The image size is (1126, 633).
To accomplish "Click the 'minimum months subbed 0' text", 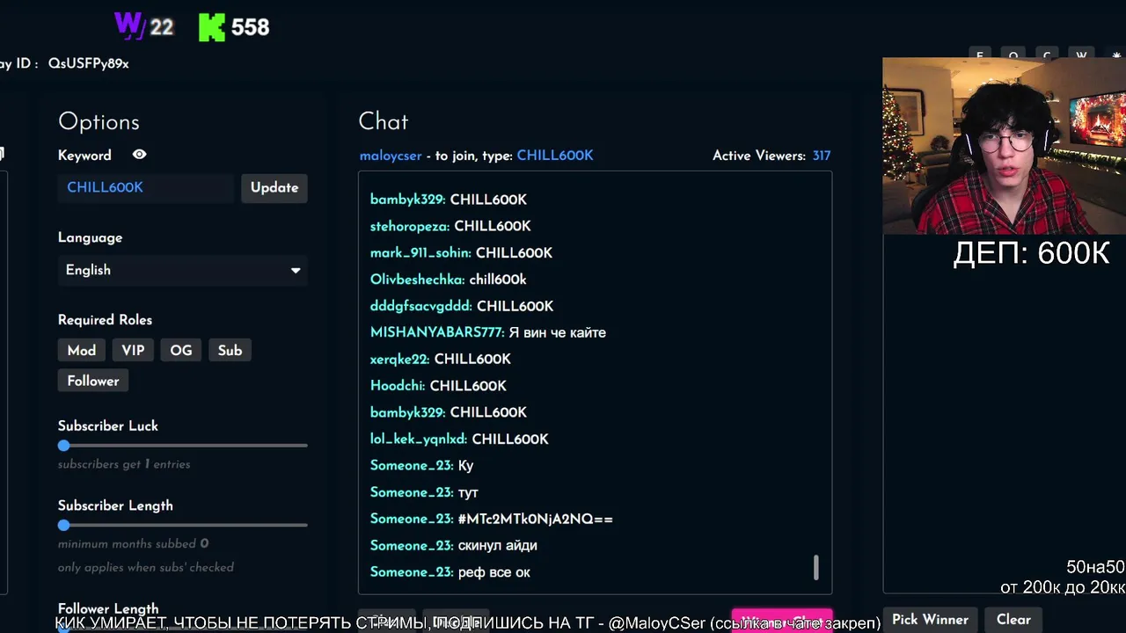I will point(134,544).
